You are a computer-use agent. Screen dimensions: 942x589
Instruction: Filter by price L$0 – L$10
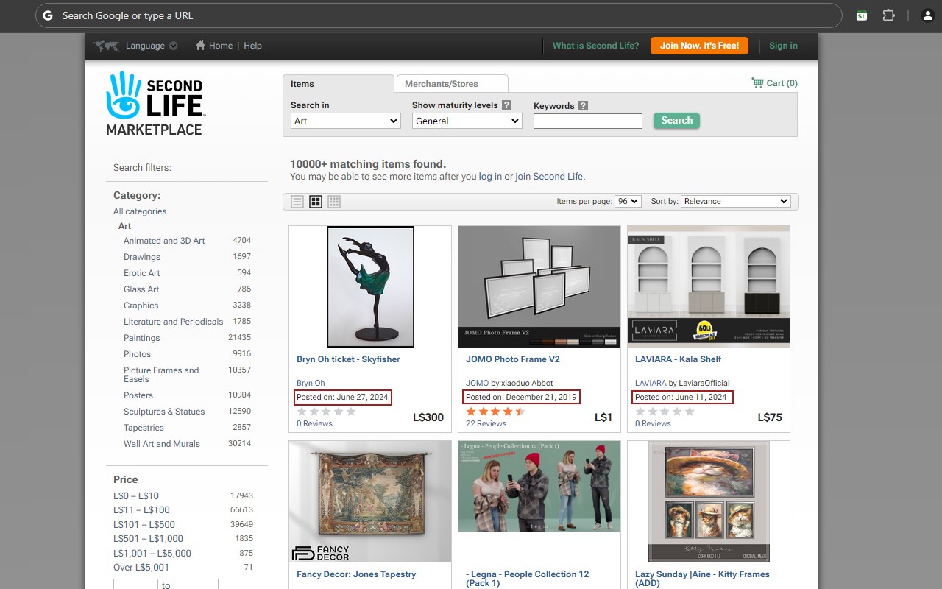[136, 496]
